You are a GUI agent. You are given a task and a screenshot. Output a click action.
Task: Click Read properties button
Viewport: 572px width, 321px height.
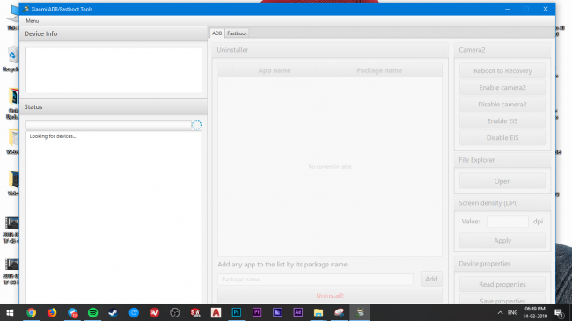point(502,285)
